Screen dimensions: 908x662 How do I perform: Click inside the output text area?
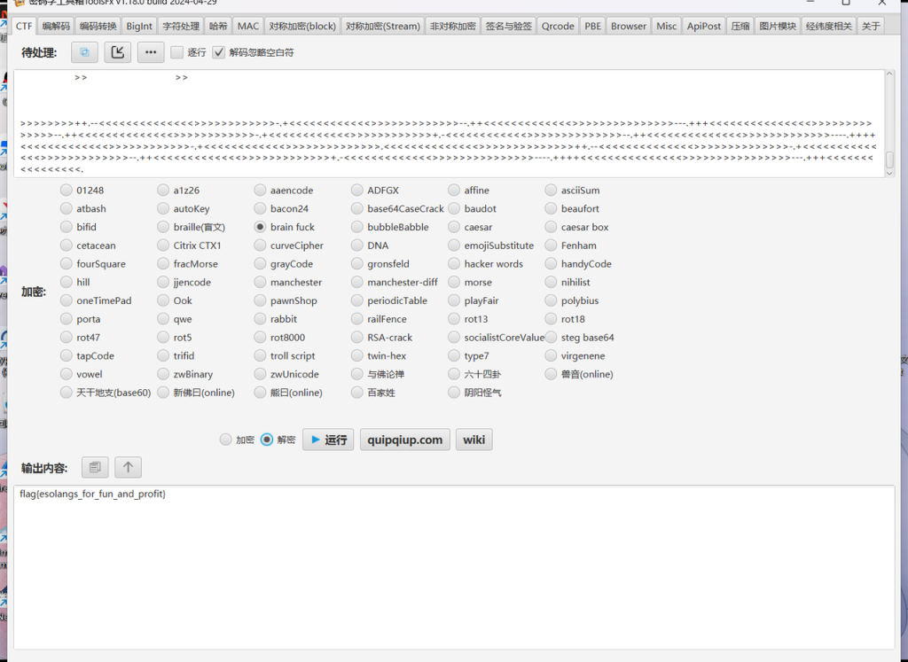tap(453, 567)
